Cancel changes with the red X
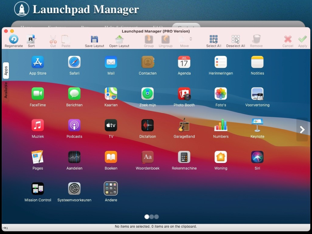This screenshot has height=234, width=312. 288,39
